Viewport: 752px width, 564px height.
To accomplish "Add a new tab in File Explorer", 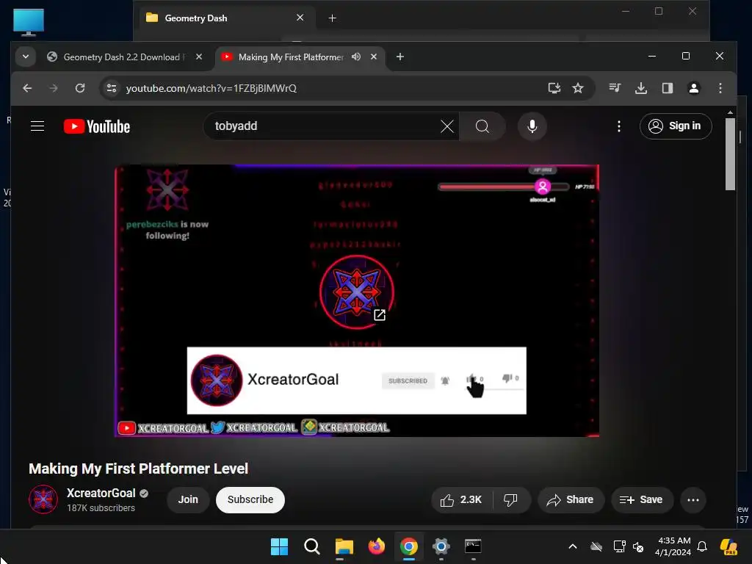I will [333, 18].
